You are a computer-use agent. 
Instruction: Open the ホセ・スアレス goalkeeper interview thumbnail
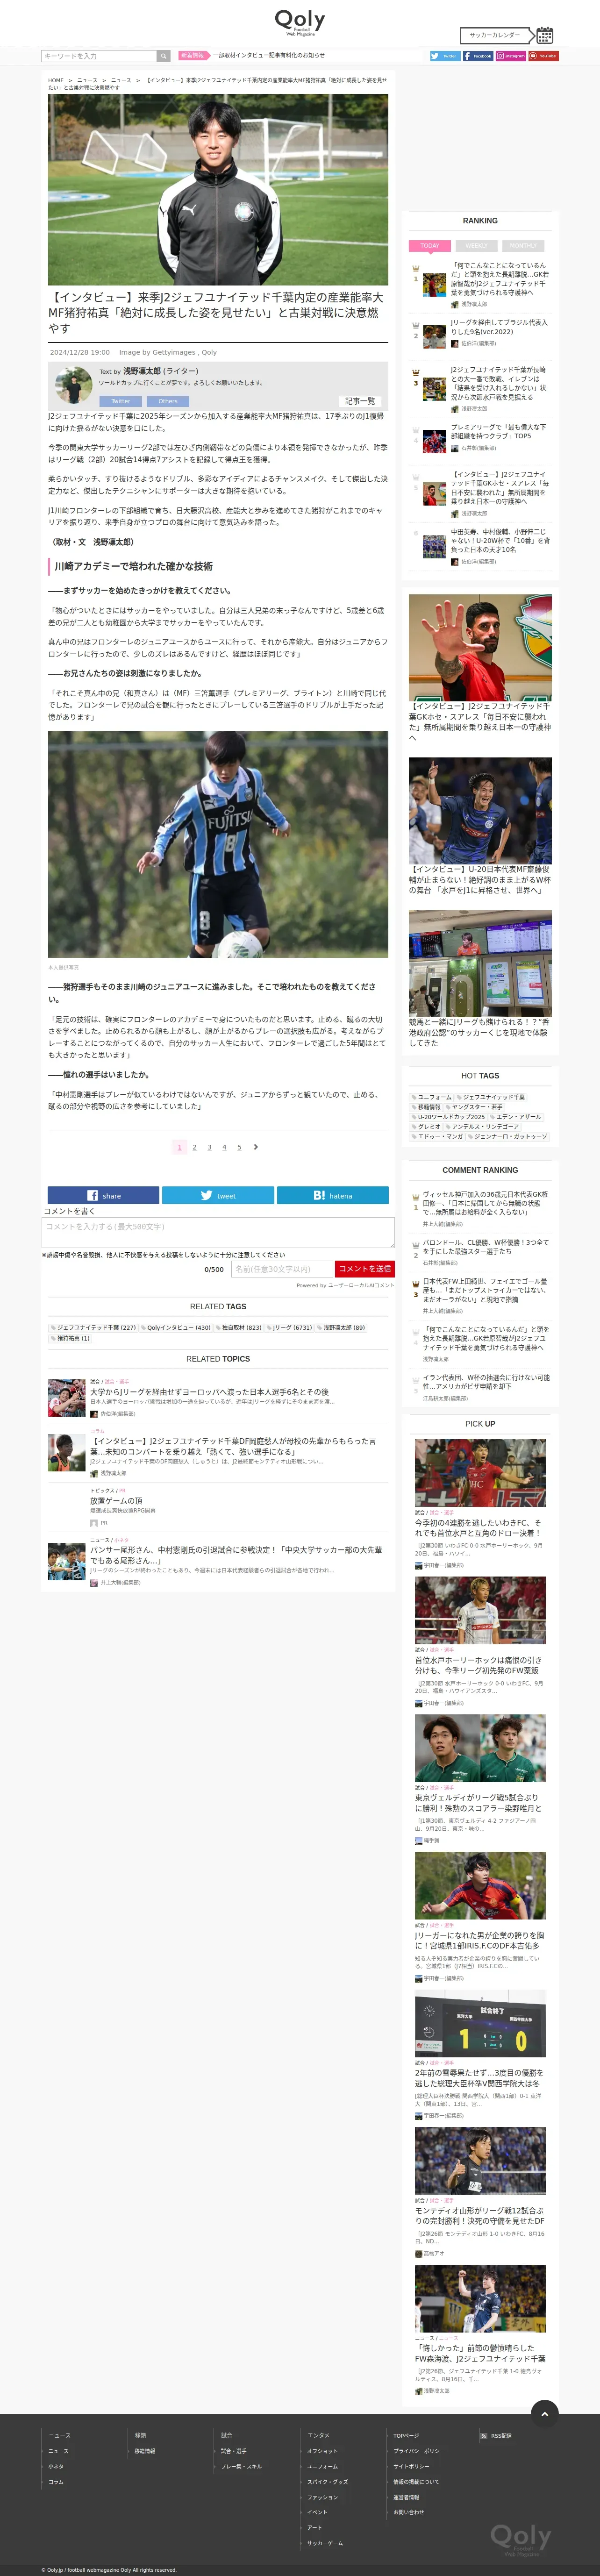[x=480, y=647]
